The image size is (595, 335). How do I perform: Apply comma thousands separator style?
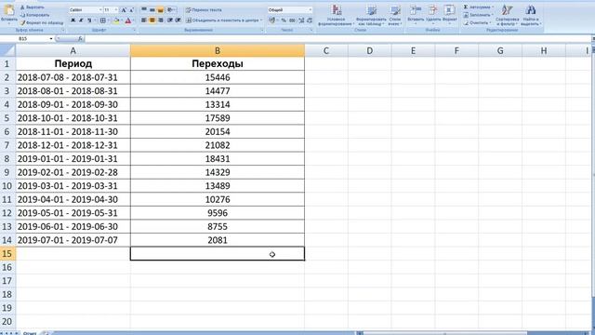[292, 20]
